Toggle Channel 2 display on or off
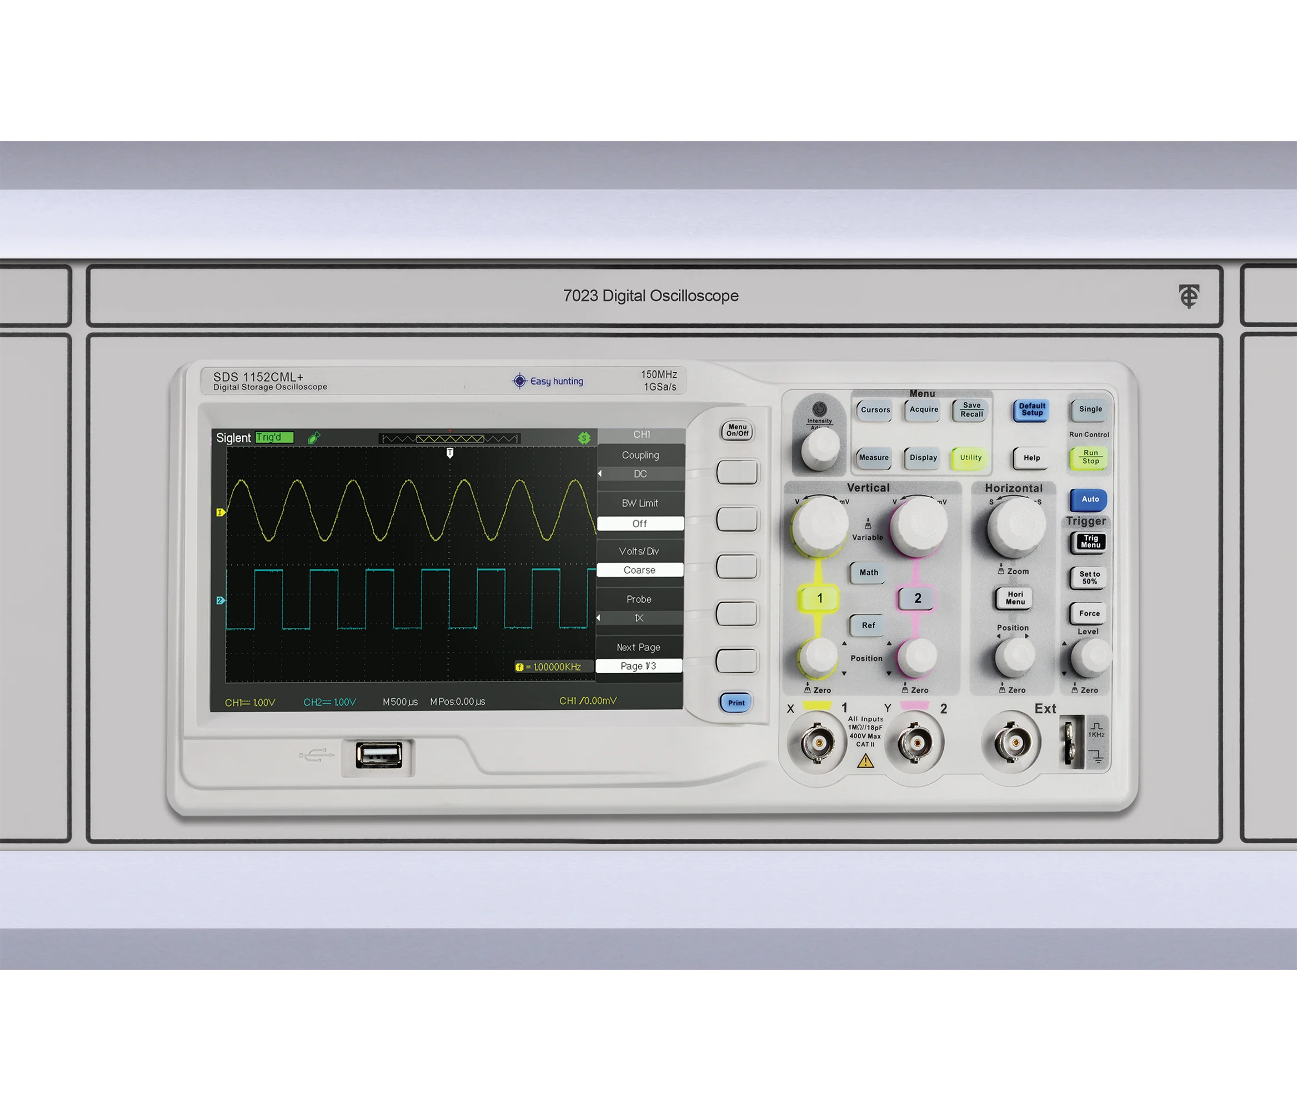The width and height of the screenshot is (1297, 1111). (917, 598)
